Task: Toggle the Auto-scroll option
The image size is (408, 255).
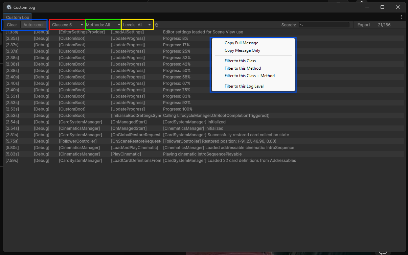Action: (33, 24)
